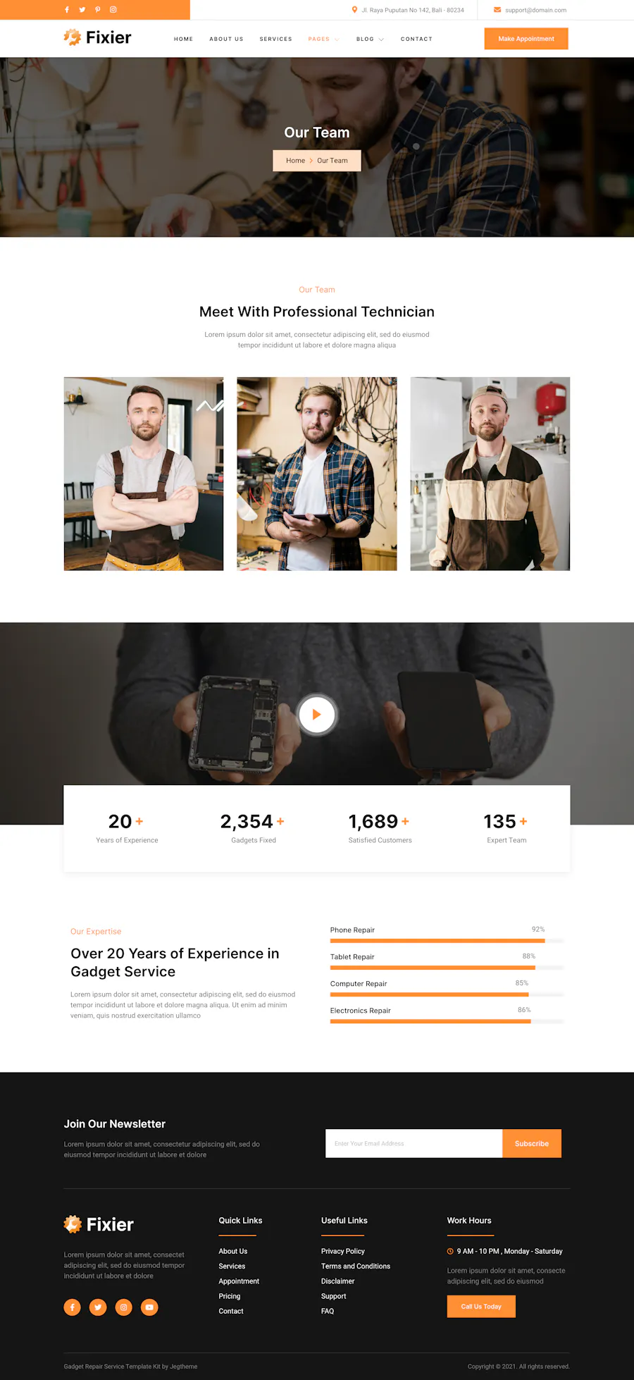
Task: Click the Make Appointment button
Action: (x=526, y=39)
